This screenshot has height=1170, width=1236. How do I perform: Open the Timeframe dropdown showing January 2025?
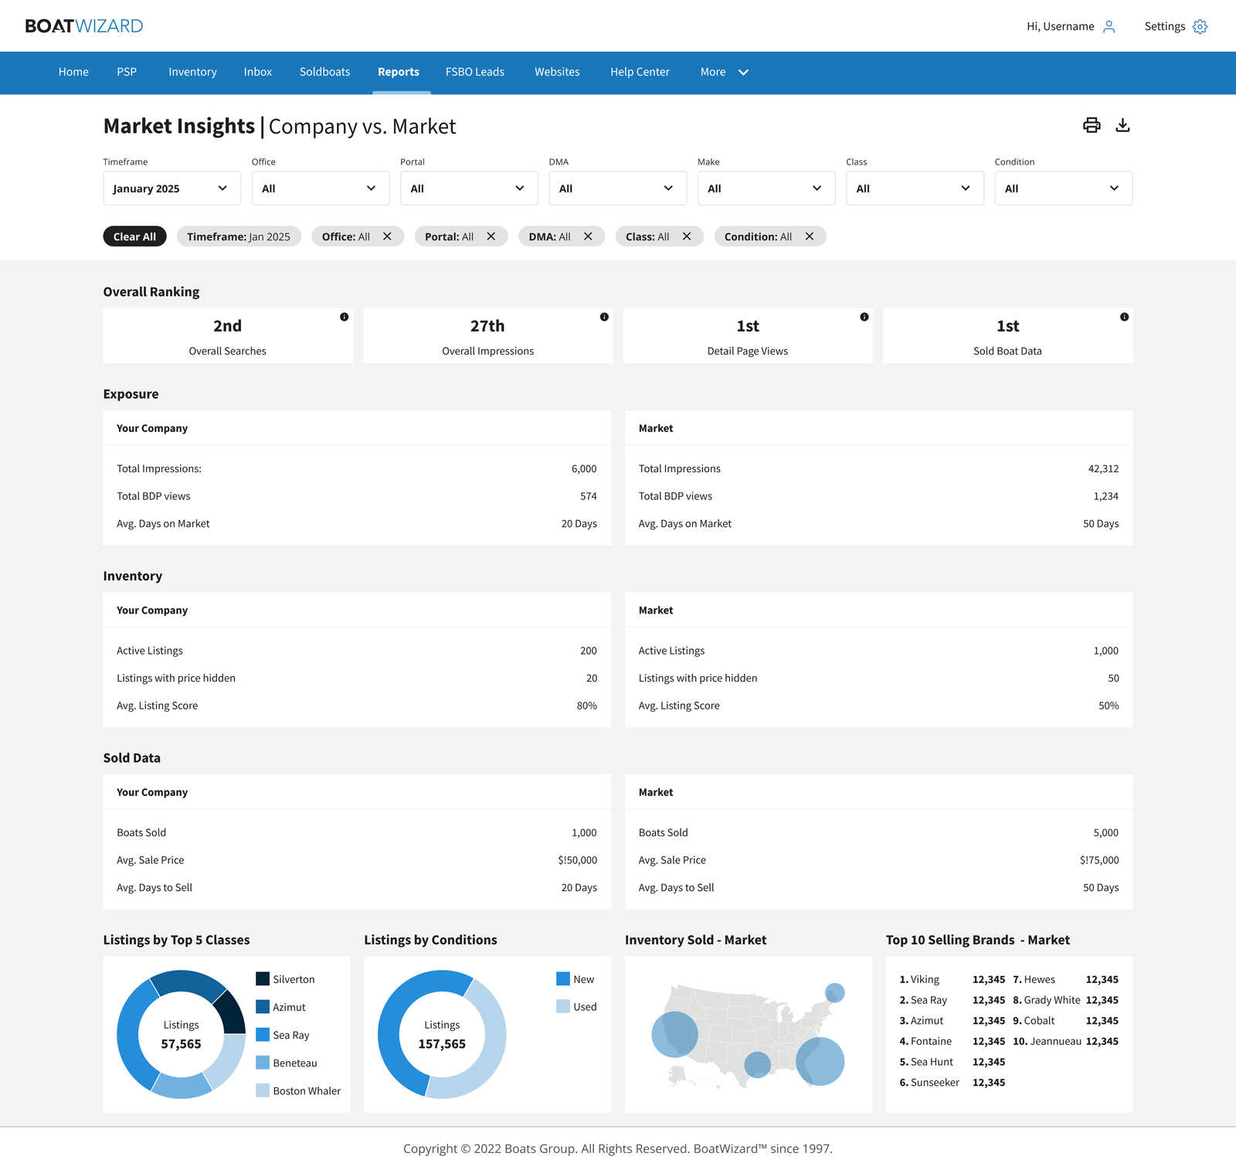[x=171, y=188]
